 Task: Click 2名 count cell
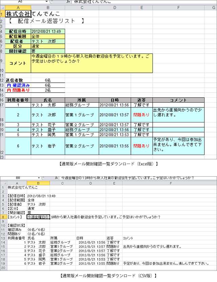click(48, 90)
